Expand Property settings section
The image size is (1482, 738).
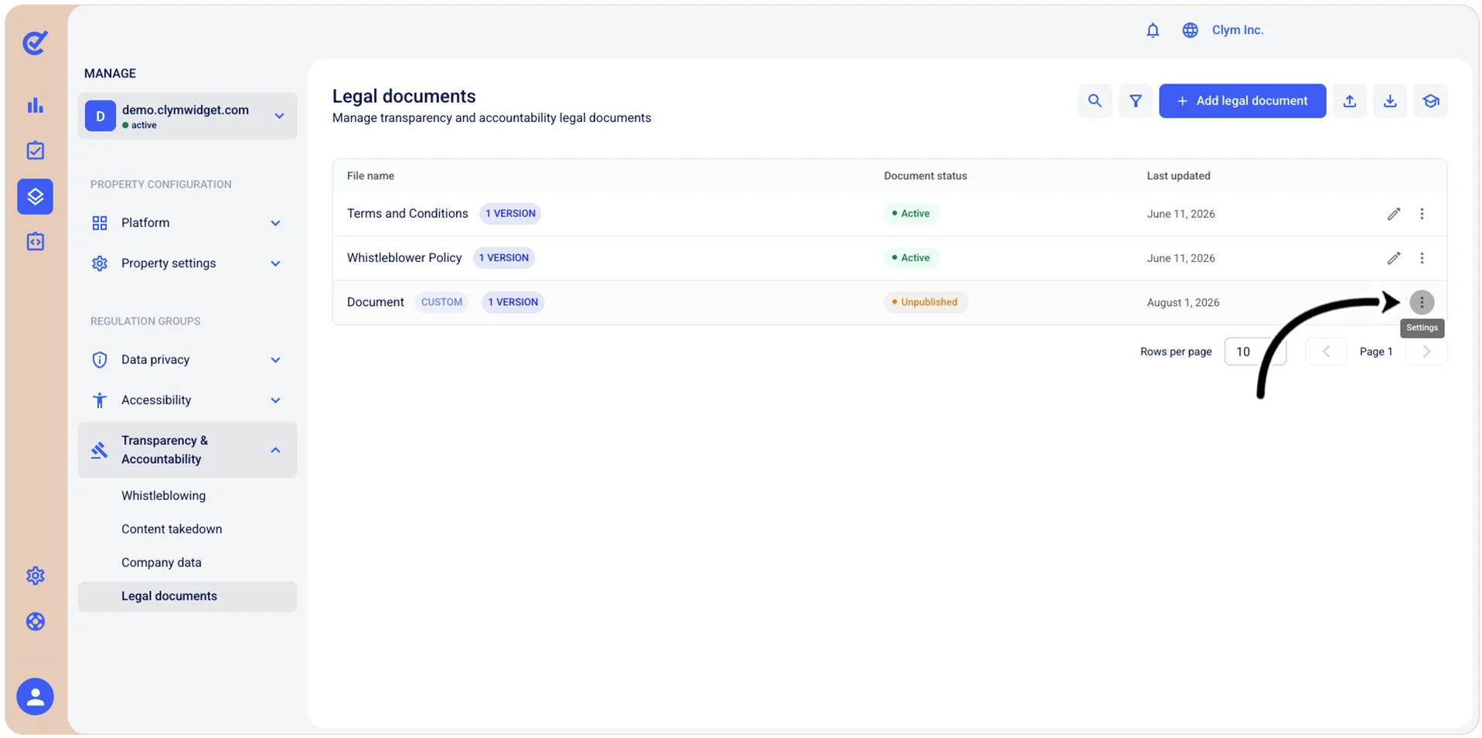(187, 264)
